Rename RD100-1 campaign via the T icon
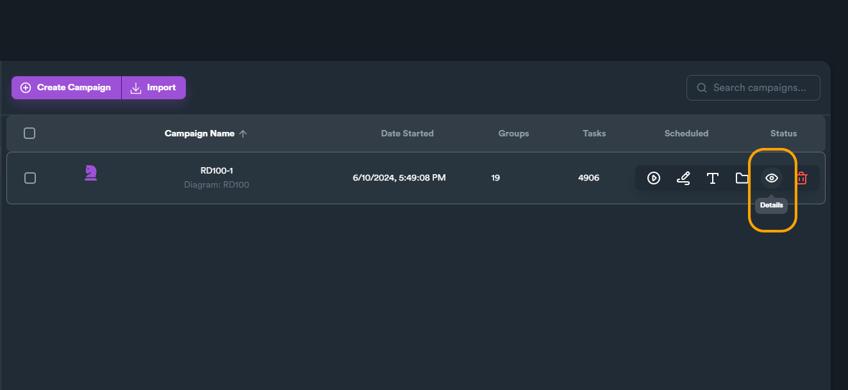This screenshot has width=848, height=390. click(713, 178)
